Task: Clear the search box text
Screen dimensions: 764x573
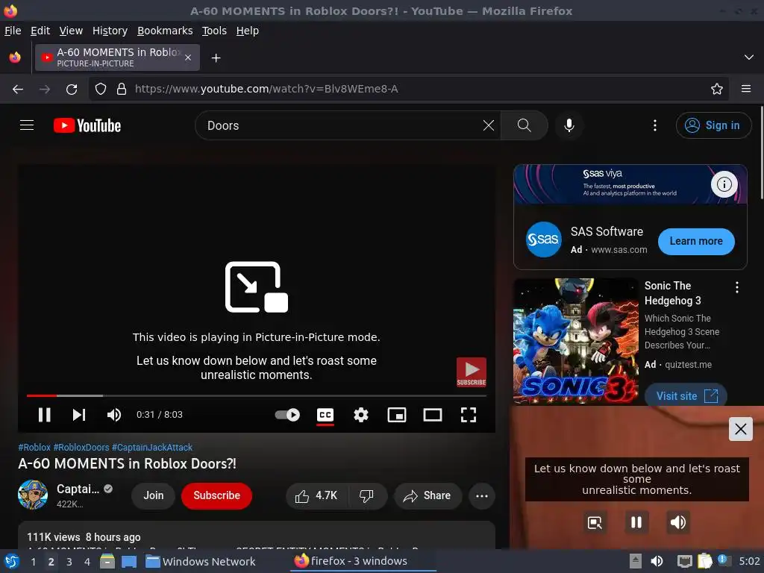Action: [x=488, y=125]
